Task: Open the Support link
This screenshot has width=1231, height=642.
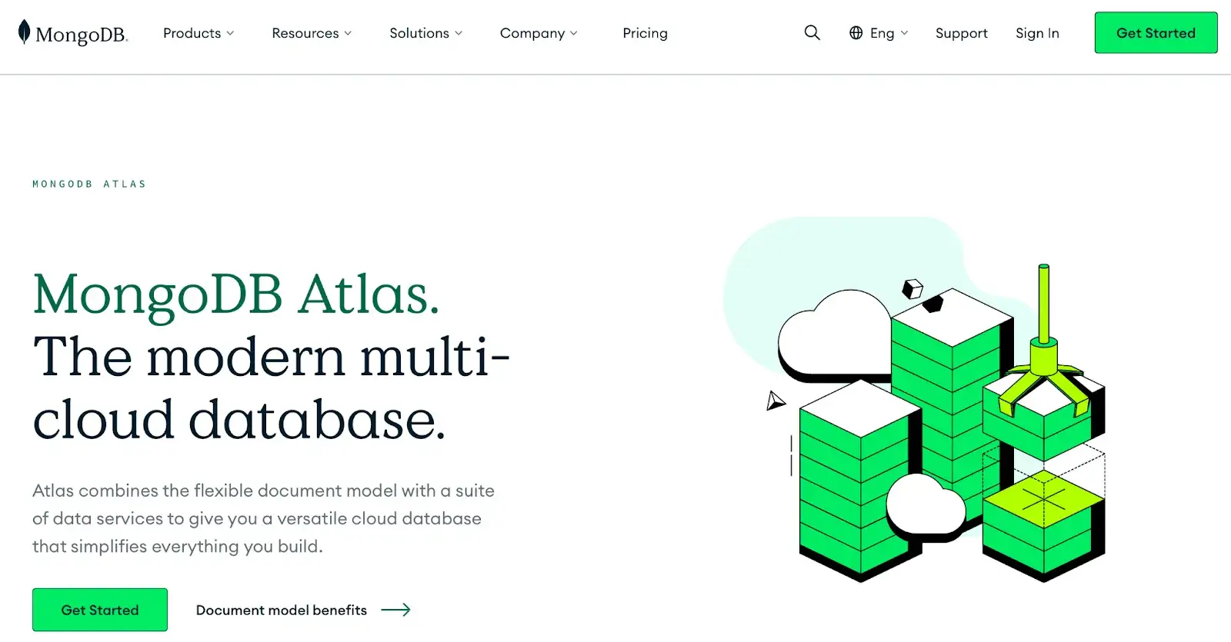Action: [x=961, y=33]
